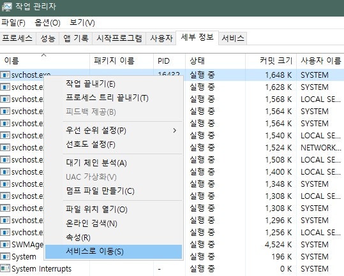Click the svchost.exe icon in the 1,256 K row

[x=5, y=232]
